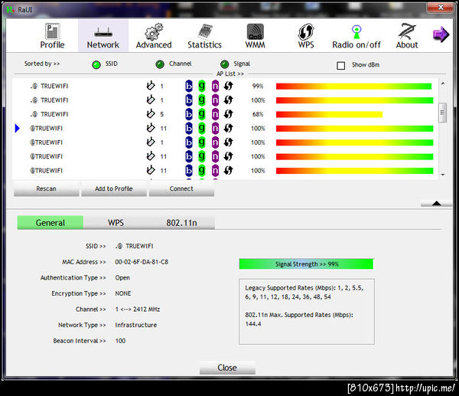Open the Advanced gears icon

pyautogui.click(x=154, y=31)
